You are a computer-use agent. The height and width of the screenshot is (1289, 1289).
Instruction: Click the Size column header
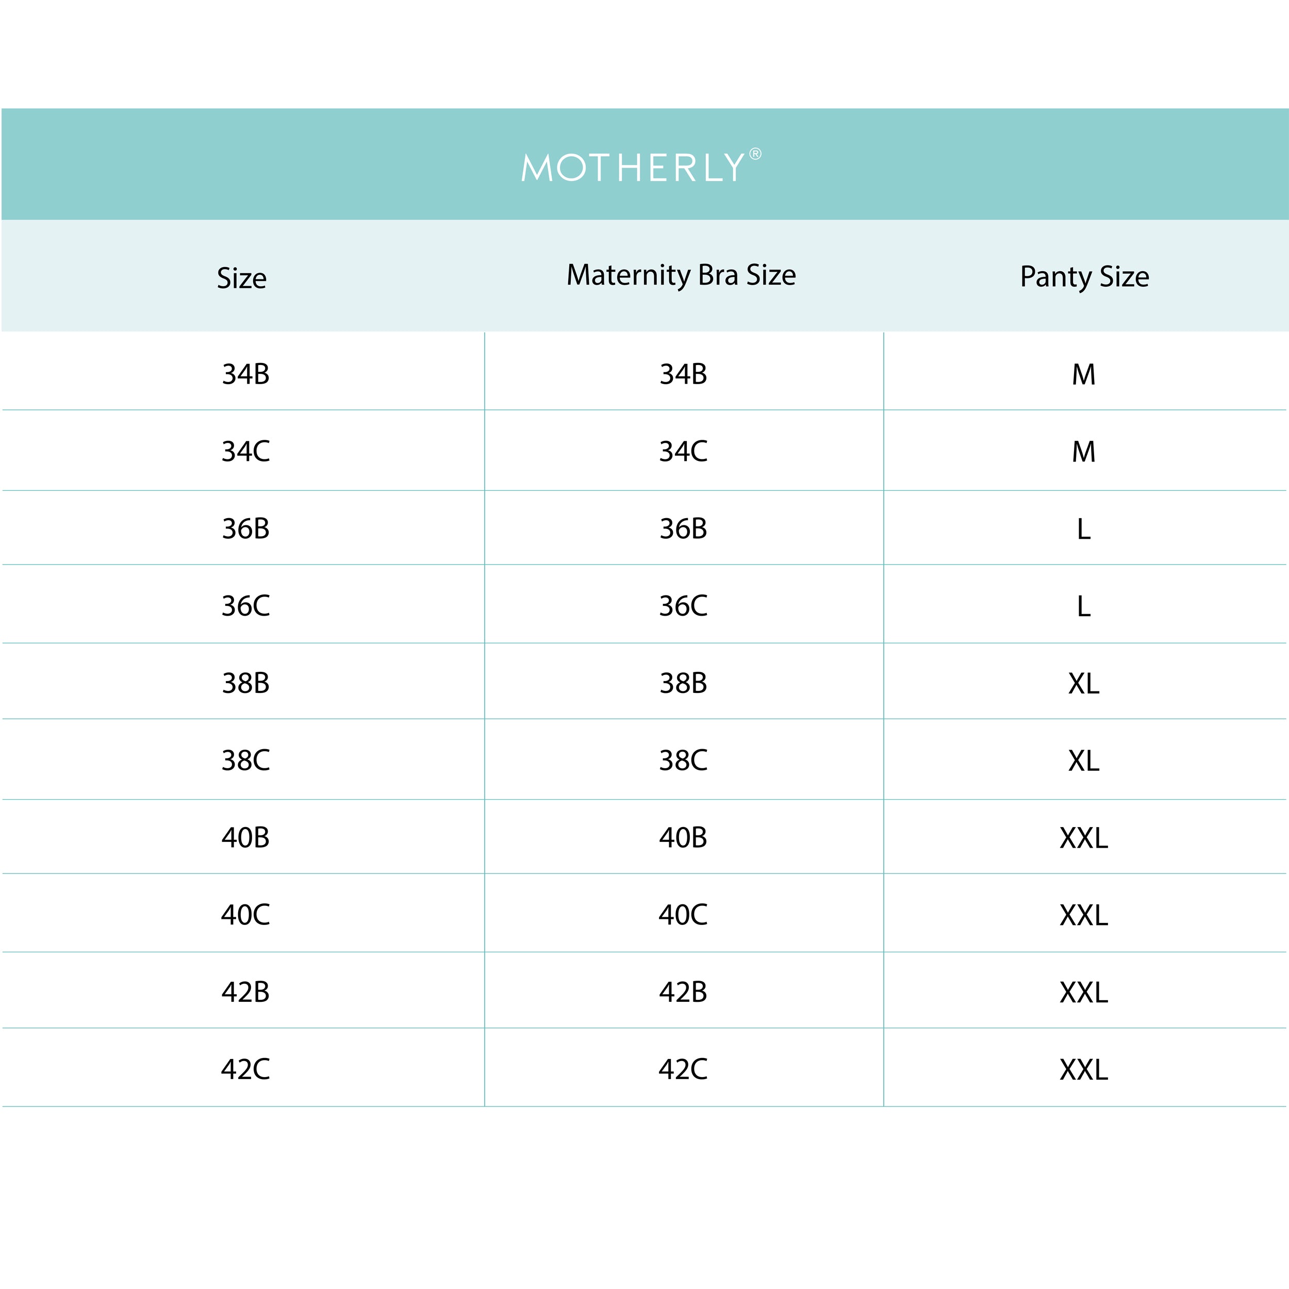click(241, 278)
